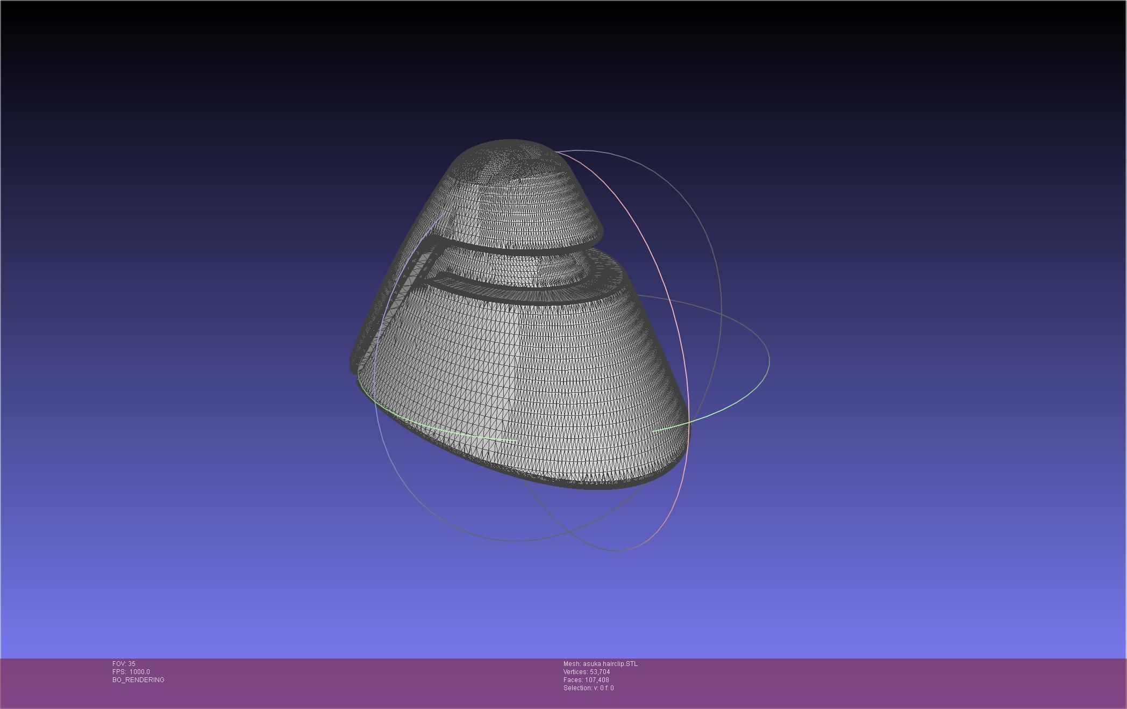The width and height of the screenshot is (1127, 709).
Task: Click the Faces: 107,408 count
Action: pyautogui.click(x=586, y=680)
